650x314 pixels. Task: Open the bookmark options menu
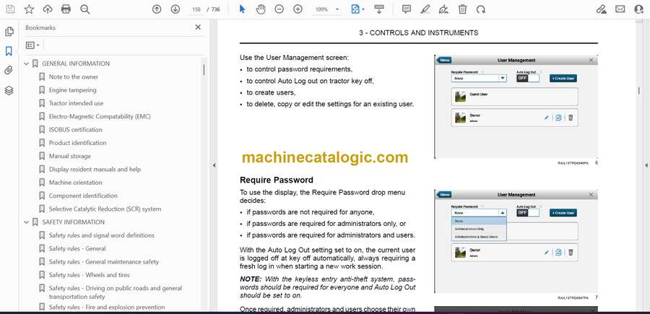pyautogui.click(x=32, y=45)
